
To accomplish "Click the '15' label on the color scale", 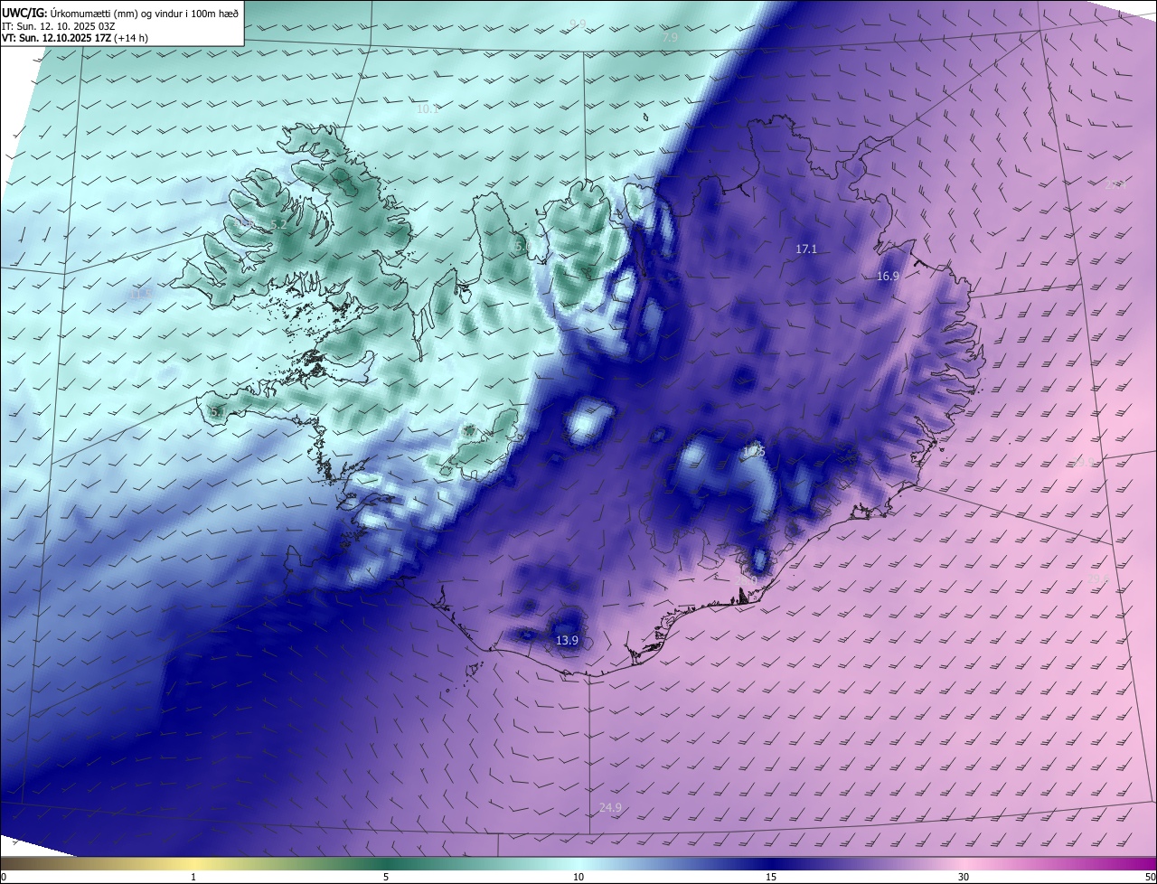I will 771,877.
